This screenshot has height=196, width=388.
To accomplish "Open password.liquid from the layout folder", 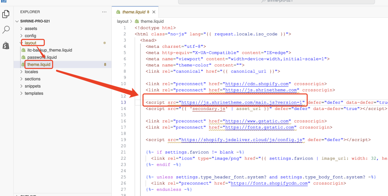I will pyautogui.click(x=42, y=57).
